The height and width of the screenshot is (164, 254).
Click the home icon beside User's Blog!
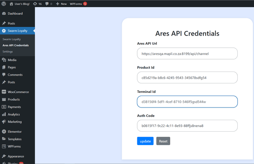tap(11, 4)
